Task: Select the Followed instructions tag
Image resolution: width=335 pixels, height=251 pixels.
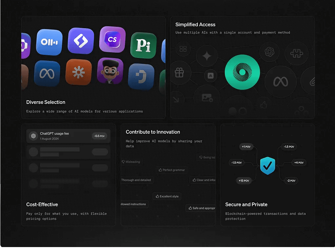Action: point(134,204)
